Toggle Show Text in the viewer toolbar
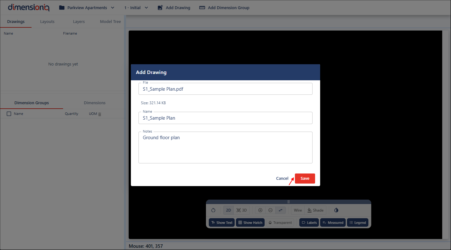451x250 pixels. tap(221, 223)
